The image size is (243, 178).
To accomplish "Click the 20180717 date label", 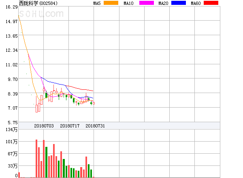I will coord(70,126).
